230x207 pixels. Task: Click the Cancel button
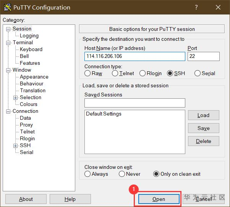point(204,199)
